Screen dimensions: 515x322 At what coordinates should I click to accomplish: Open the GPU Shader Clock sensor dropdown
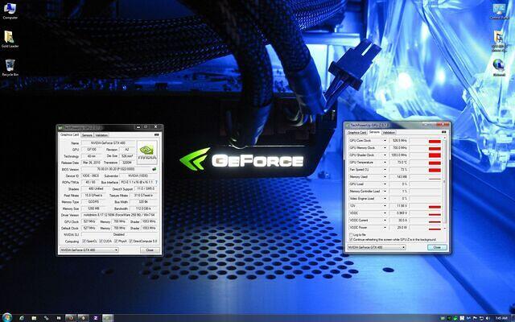(x=385, y=155)
